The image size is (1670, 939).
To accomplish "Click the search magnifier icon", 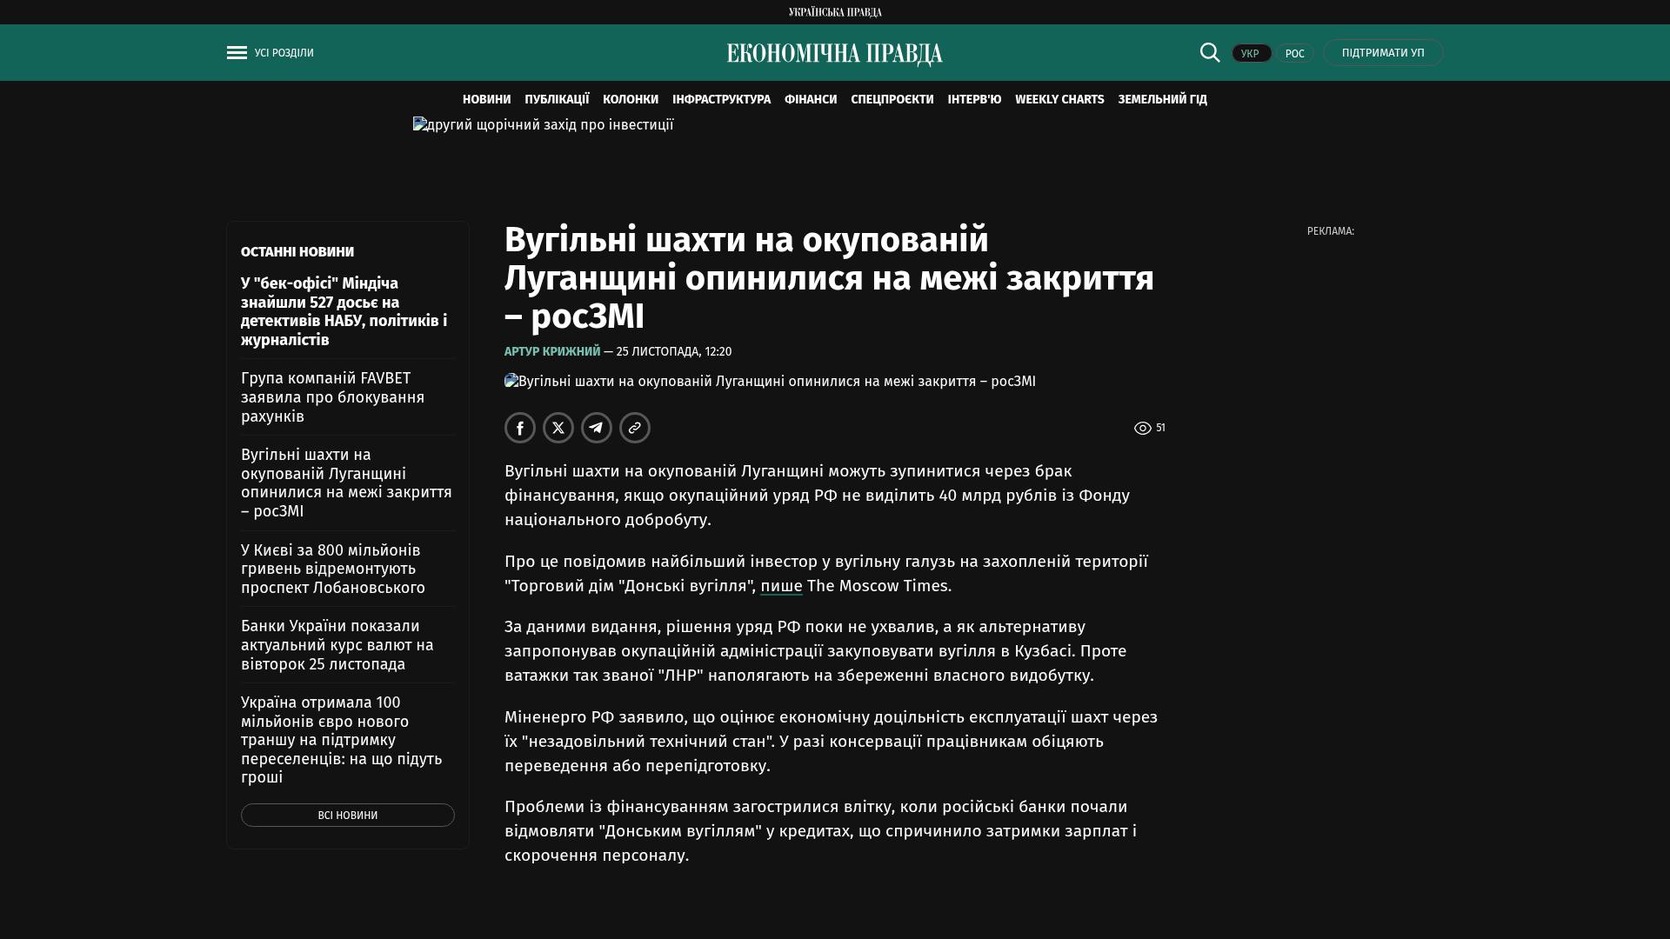I will click(1210, 52).
